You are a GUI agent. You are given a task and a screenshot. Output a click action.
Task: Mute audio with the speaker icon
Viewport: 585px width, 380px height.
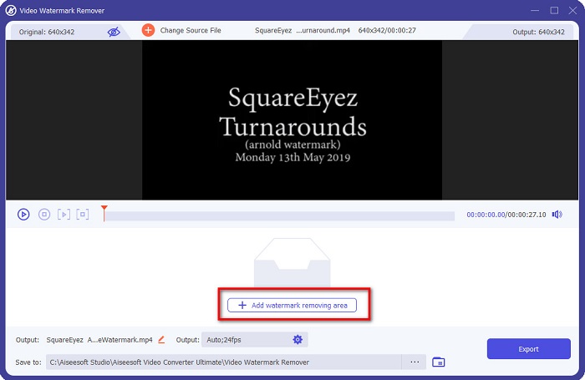click(557, 215)
